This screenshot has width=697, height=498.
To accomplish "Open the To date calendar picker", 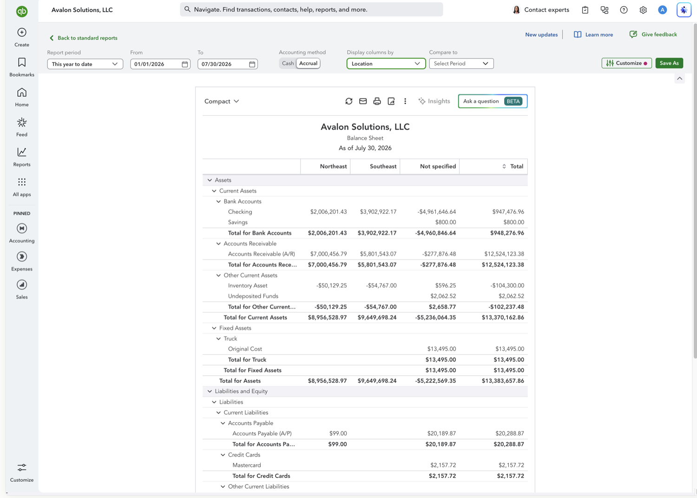I will (x=252, y=64).
